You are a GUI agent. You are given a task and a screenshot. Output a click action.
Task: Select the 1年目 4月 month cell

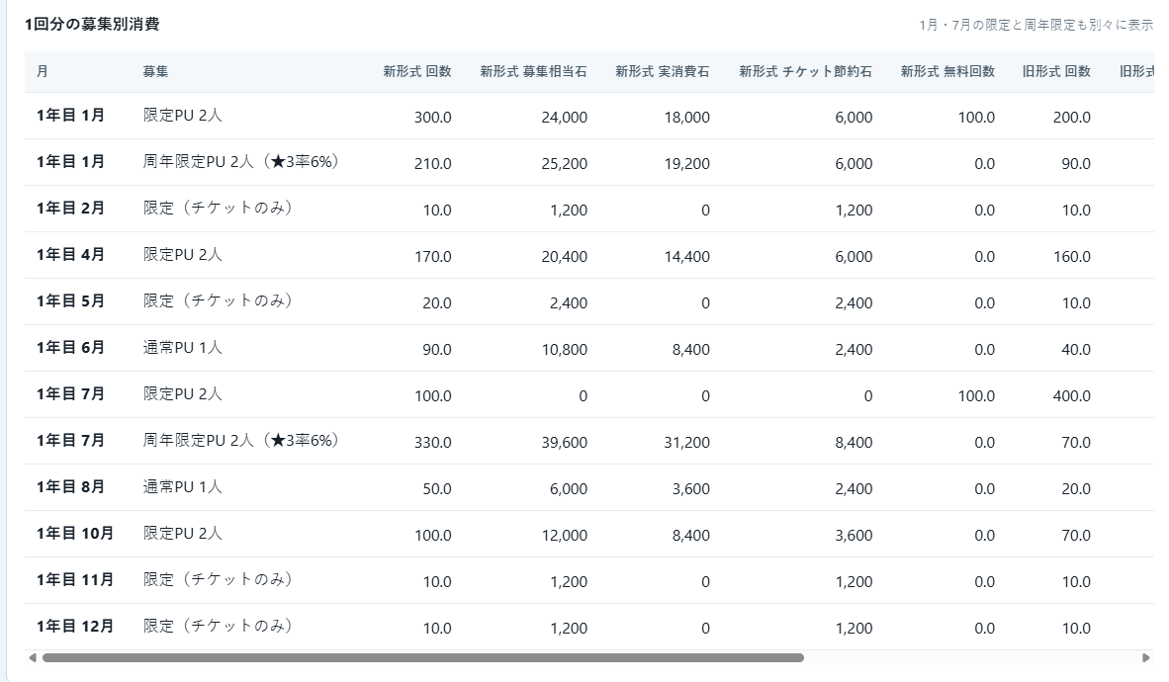click(x=71, y=255)
